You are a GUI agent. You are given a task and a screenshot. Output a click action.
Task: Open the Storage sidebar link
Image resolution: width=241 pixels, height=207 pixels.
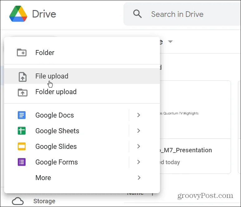point(44,201)
